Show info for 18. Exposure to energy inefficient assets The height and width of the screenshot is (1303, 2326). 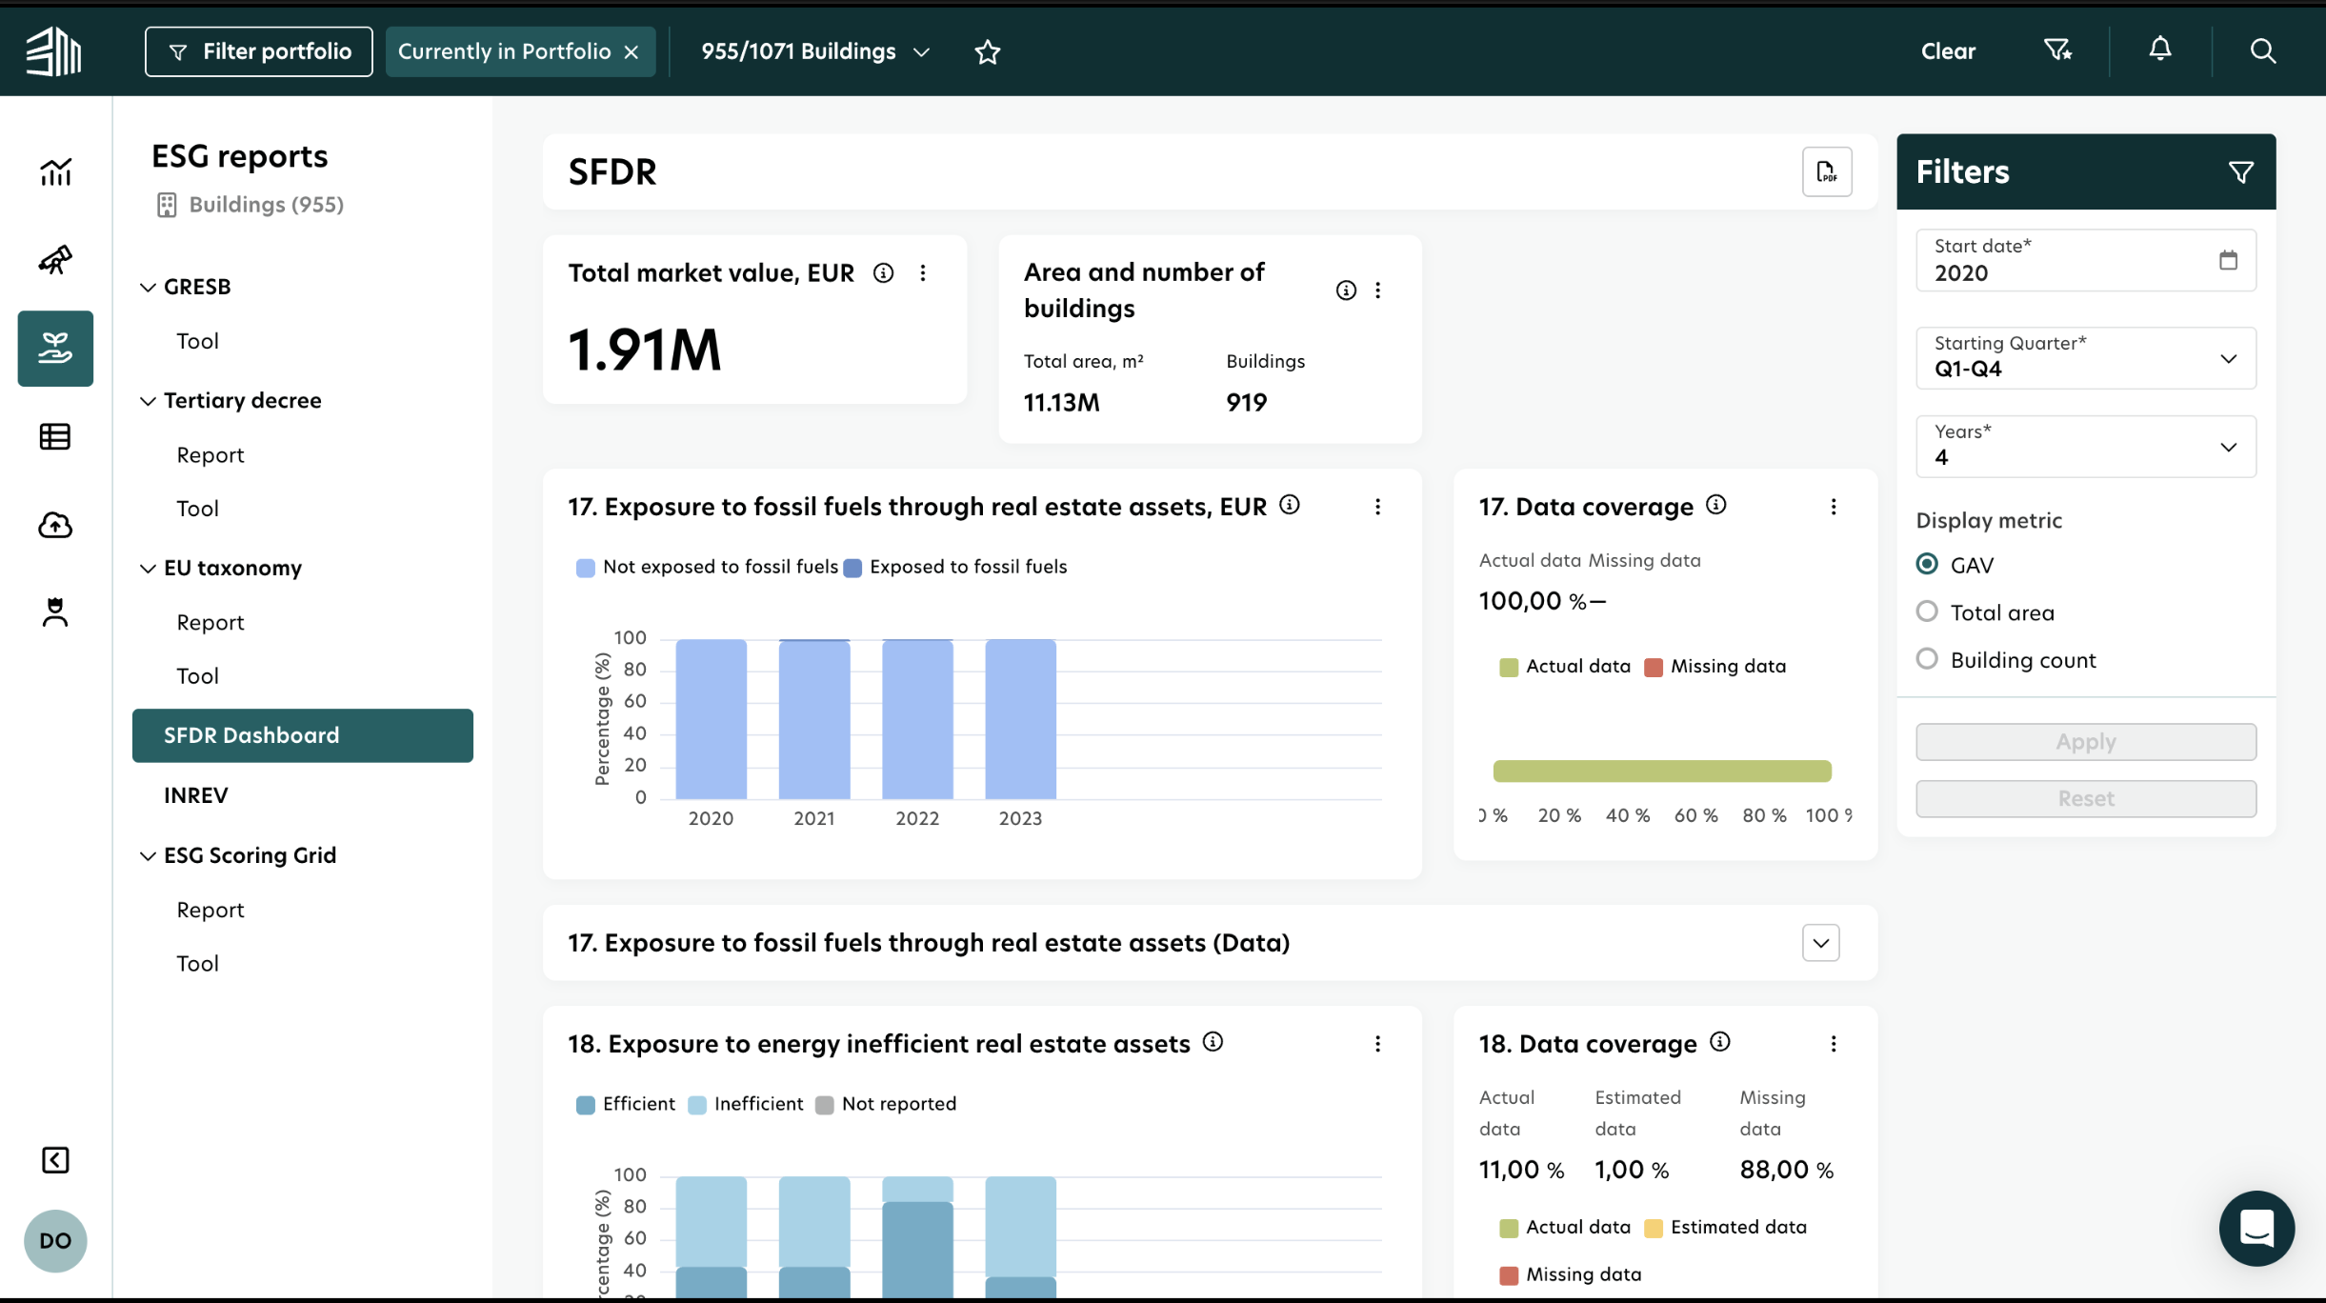pyautogui.click(x=1213, y=1042)
